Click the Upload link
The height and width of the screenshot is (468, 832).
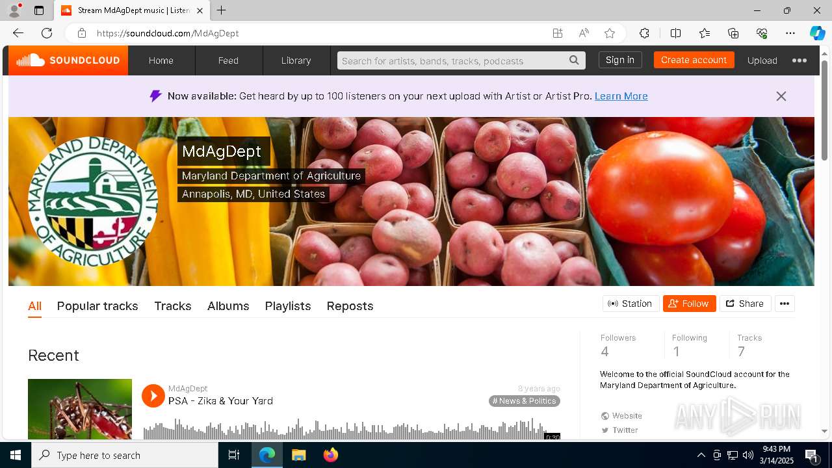(762, 60)
